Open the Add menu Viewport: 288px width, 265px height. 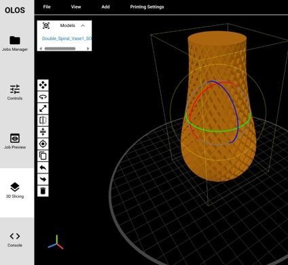pyautogui.click(x=105, y=7)
